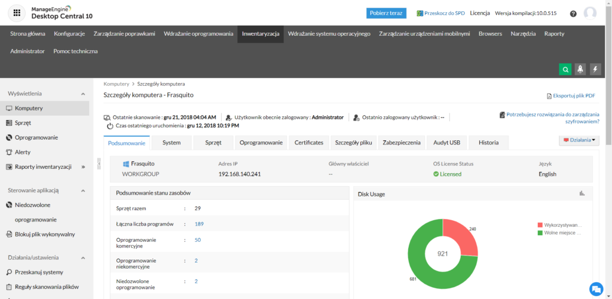Click the lightning bolt quick actions icon

595,69
